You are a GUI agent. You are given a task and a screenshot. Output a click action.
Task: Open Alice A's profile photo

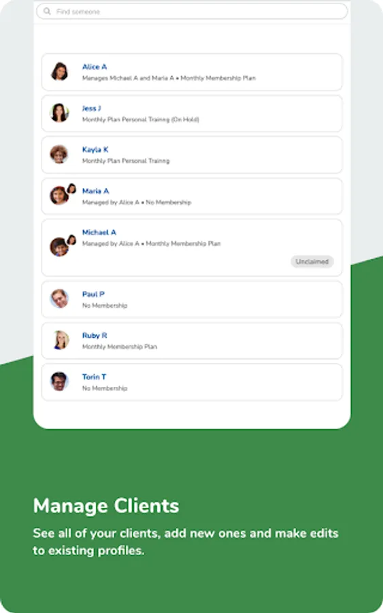59,72
